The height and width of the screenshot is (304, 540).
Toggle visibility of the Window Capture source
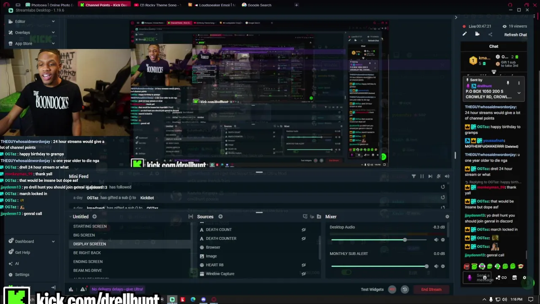[x=303, y=274]
